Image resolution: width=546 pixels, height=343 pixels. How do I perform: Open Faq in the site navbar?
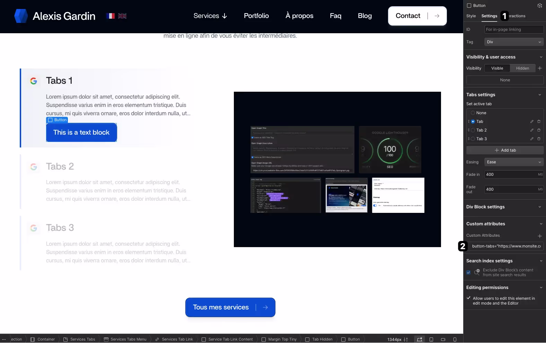[x=335, y=16]
